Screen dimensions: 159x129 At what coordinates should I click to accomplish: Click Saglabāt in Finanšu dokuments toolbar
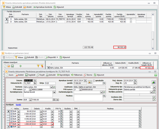[30, 75]
